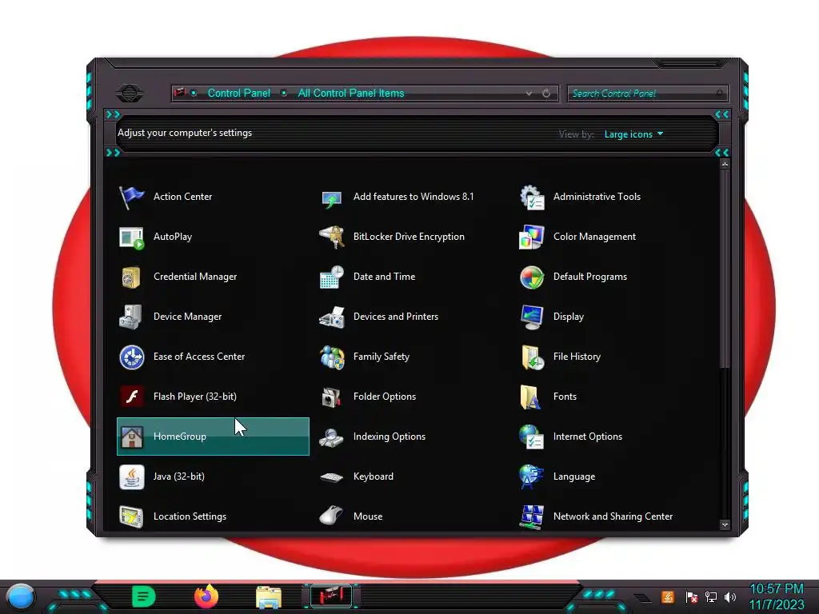Viewport: 819px width, 614px height.
Task: Focus the Search Control Panel field
Action: tap(646, 94)
